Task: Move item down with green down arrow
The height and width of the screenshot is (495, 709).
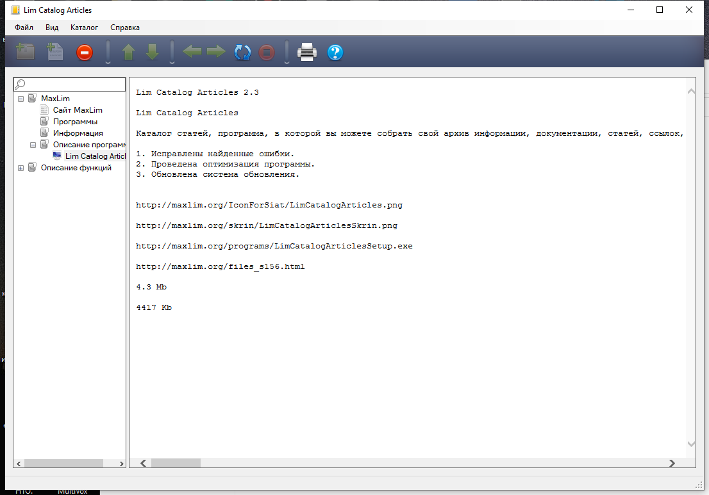Action: pyautogui.click(x=152, y=53)
